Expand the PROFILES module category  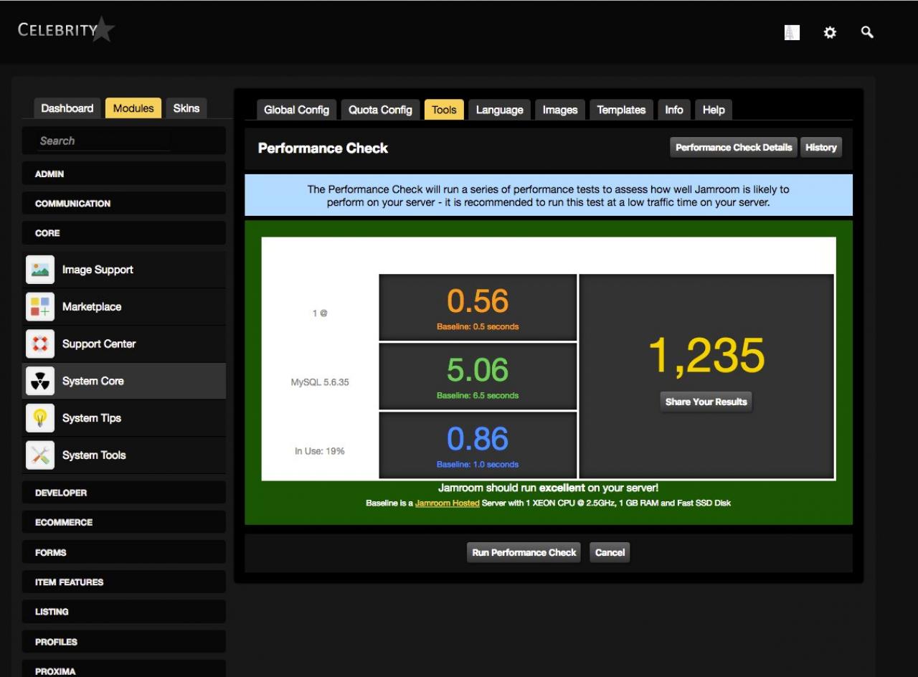(x=124, y=642)
